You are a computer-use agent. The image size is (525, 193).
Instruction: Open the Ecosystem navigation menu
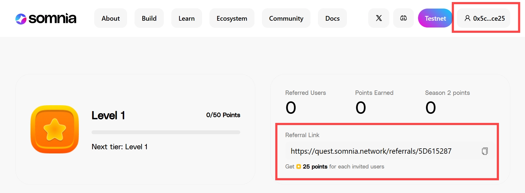(x=232, y=18)
